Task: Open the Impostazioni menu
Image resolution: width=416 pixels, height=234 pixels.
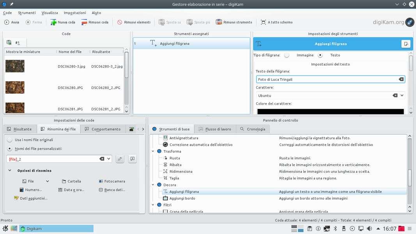Action: pos(75,13)
